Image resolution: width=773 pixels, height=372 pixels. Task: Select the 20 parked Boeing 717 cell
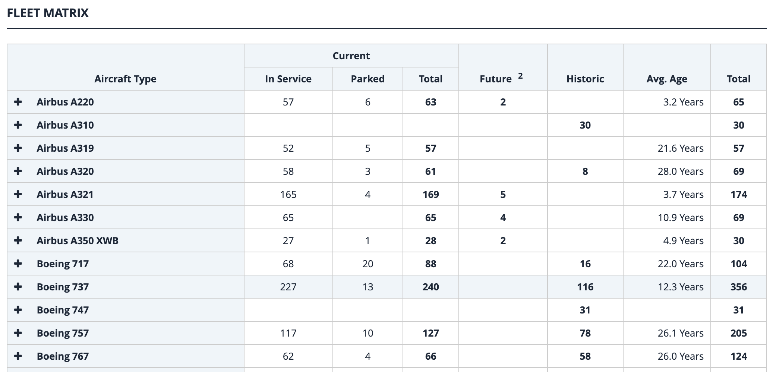tap(367, 264)
